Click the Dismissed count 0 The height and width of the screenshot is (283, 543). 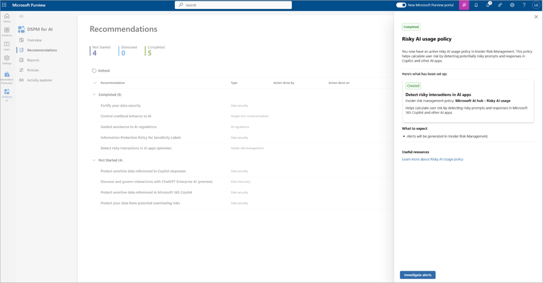(123, 53)
